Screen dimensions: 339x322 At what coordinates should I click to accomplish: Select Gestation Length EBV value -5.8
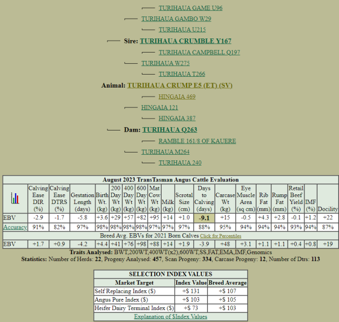82,218
